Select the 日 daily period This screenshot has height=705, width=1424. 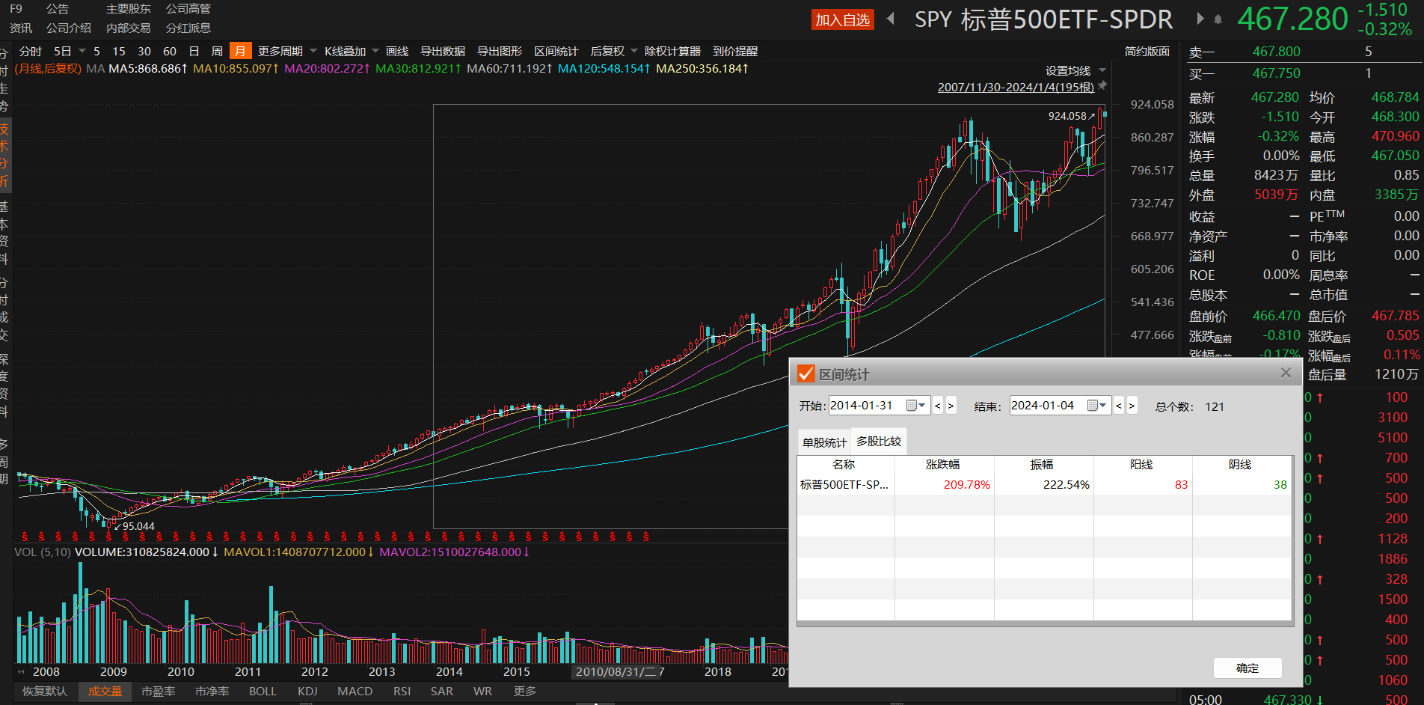[x=194, y=51]
